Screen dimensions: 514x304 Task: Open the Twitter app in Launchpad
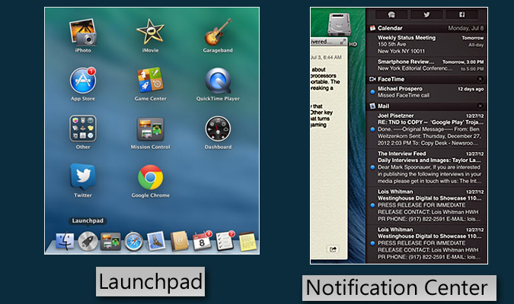click(82, 177)
